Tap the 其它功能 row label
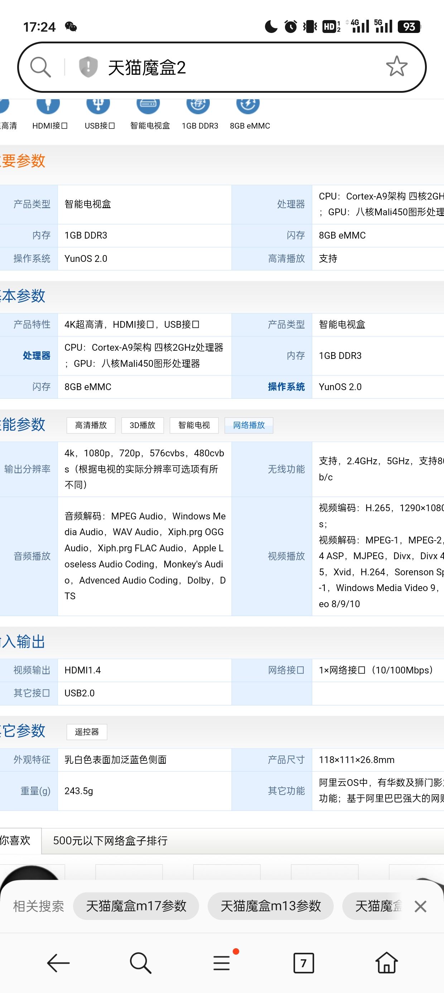Image resolution: width=444 pixels, height=993 pixels. pos(286,791)
